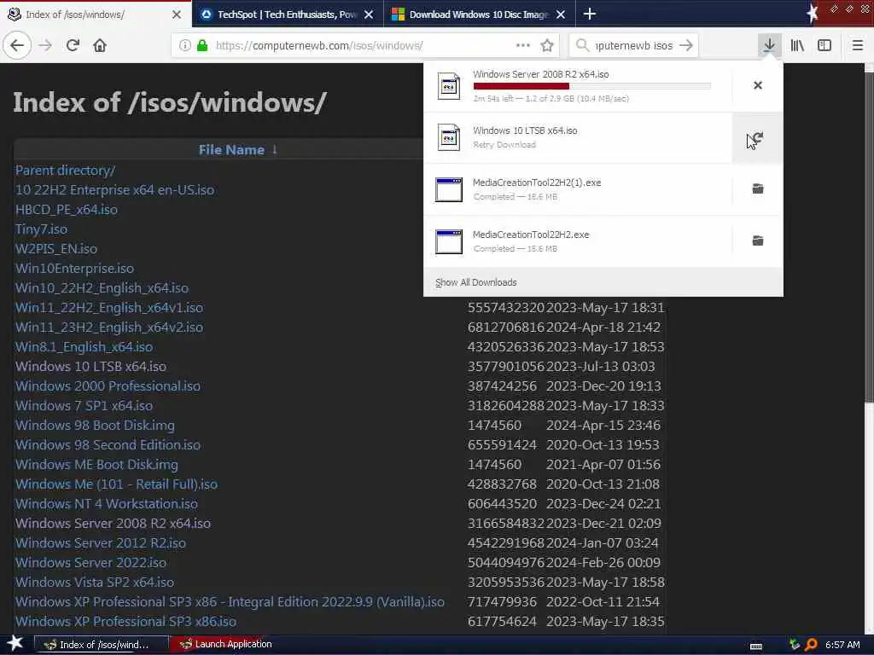Click Show All Downloads

coord(476,282)
